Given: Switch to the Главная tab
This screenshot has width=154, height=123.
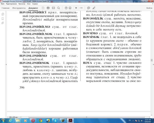Looking at the screenshot, I should pos(6,8).
